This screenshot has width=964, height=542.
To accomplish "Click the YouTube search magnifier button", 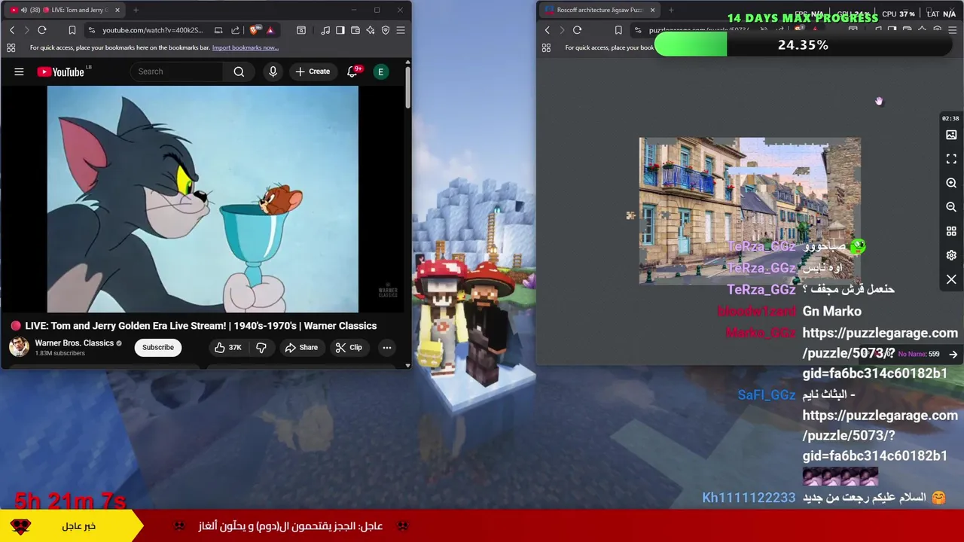I will click(239, 72).
